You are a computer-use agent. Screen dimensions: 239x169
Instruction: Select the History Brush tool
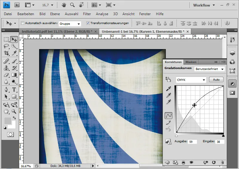(14, 68)
